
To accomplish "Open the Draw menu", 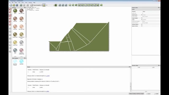I will (x=23, y=2).
